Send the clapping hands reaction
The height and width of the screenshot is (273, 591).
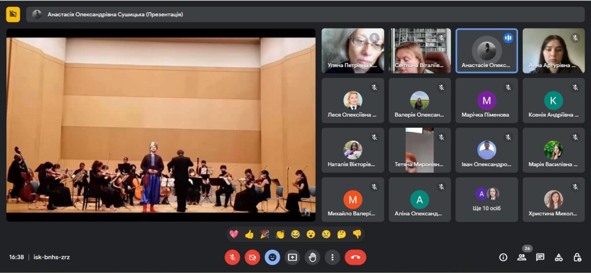pos(280,234)
